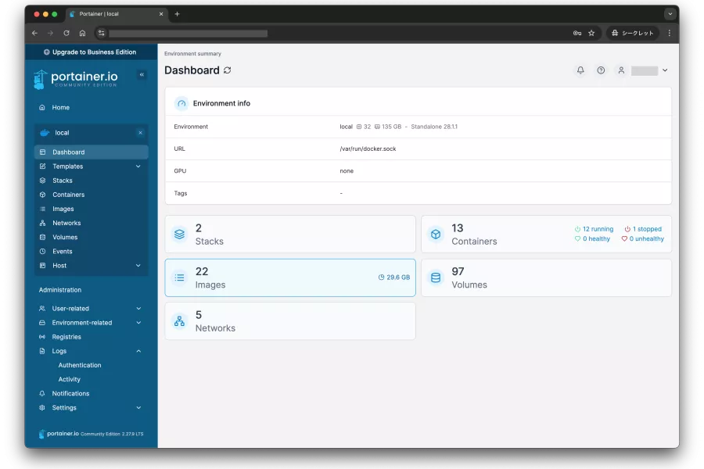Open the help question mark icon
Screen dimensions: 704x469
point(601,70)
